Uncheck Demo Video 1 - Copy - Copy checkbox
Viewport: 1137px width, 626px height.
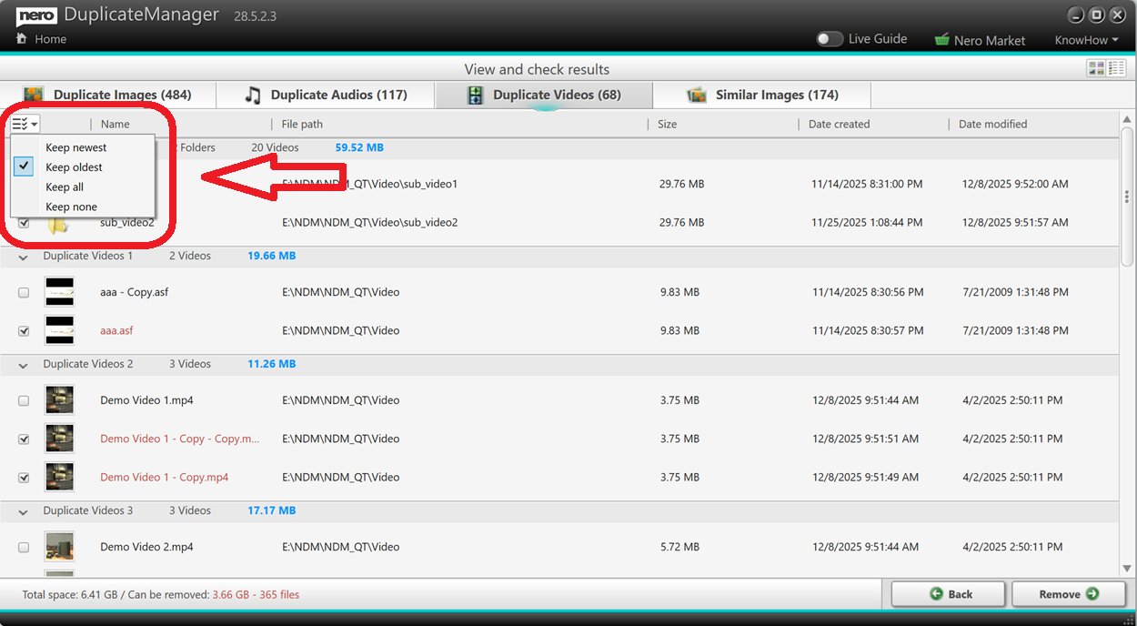click(24, 439)
